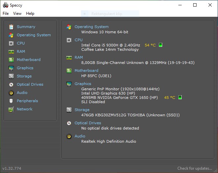The height and width of the screenshot is (173, 218).
Task: Click the green CPU temperature indicator icon
Action: tap(161, 45)
